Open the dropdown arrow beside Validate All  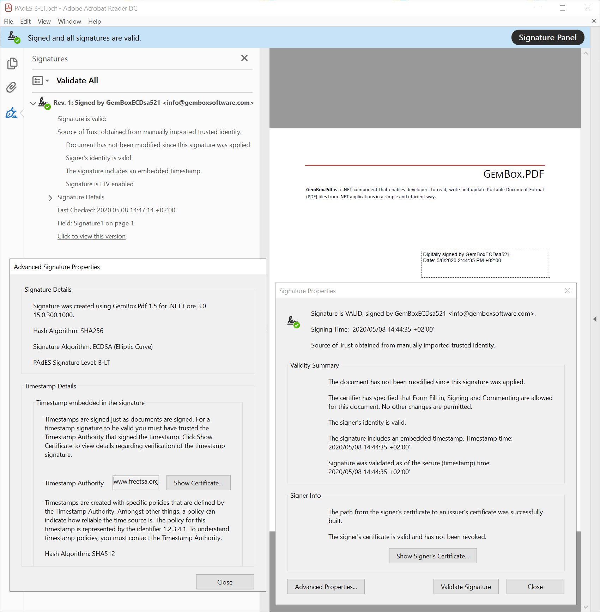point(47,81)
